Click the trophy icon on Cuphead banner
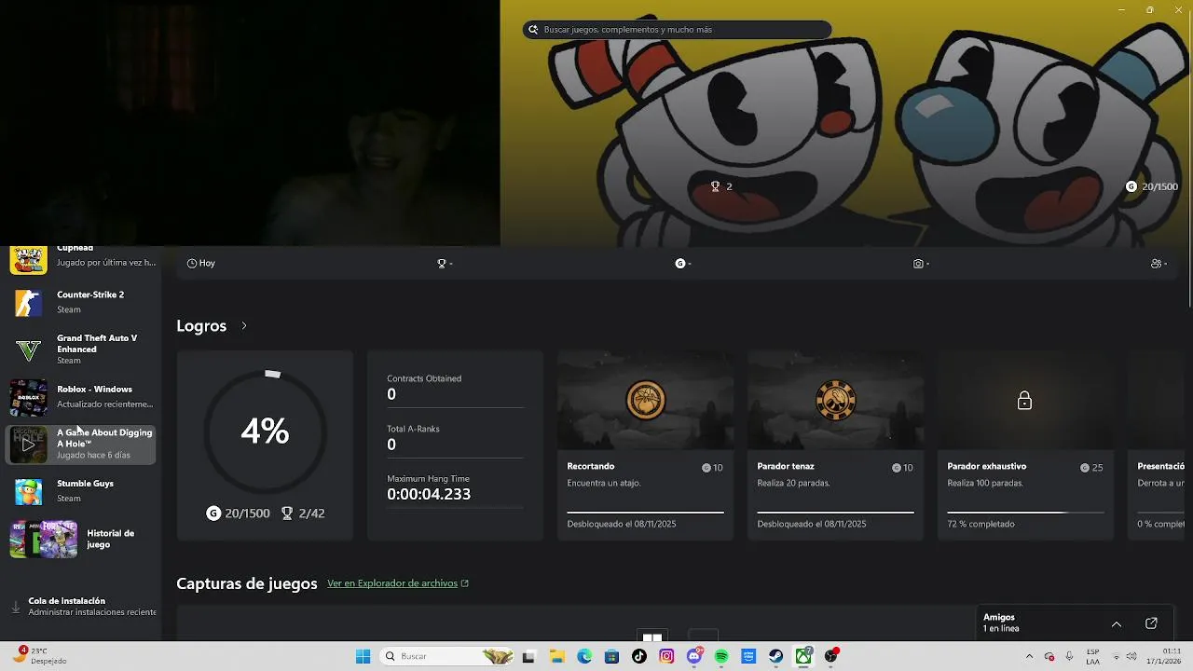Image resolution: width=1193 pixels, height=671 pixels. pos(715,186)
